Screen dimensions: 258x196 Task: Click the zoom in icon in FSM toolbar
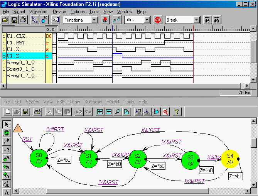99,112
